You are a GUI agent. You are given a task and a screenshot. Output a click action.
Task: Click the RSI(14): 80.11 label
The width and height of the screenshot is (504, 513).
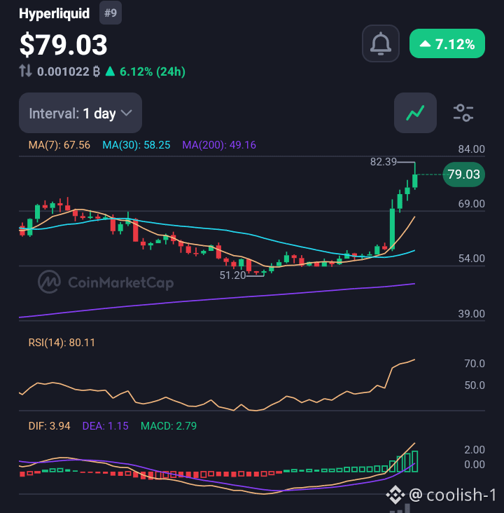tap(62, 343)
